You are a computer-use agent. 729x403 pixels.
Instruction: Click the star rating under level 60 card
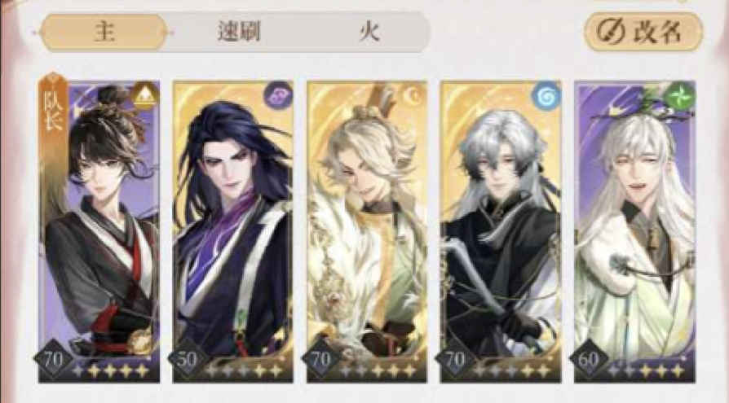coord(647,370)
